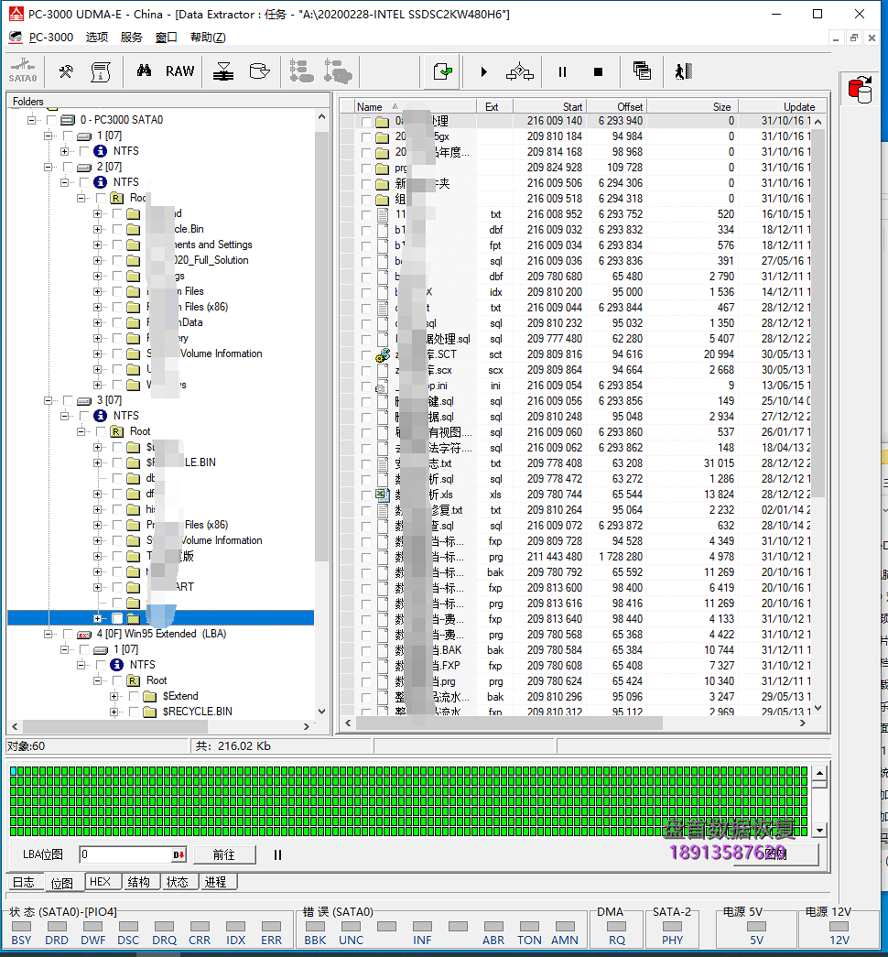The width and height of the screenshot is (888, 957).
Task: Pause the current task
Action: tap(562, 72)
